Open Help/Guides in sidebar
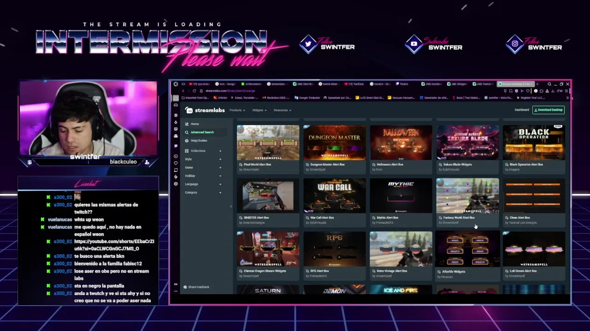This screenshot has width=590, height=331. (x=199, y=141)
